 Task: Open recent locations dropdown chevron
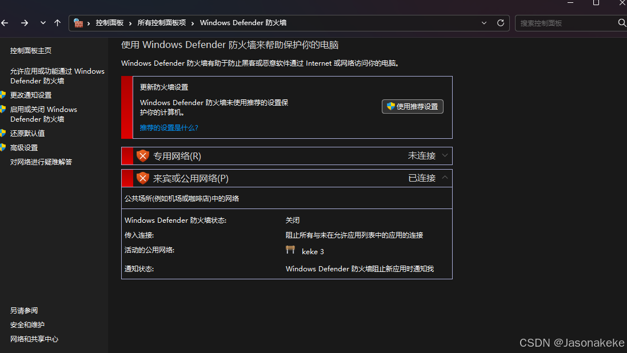pyautogui.click(x=43, y=23)
